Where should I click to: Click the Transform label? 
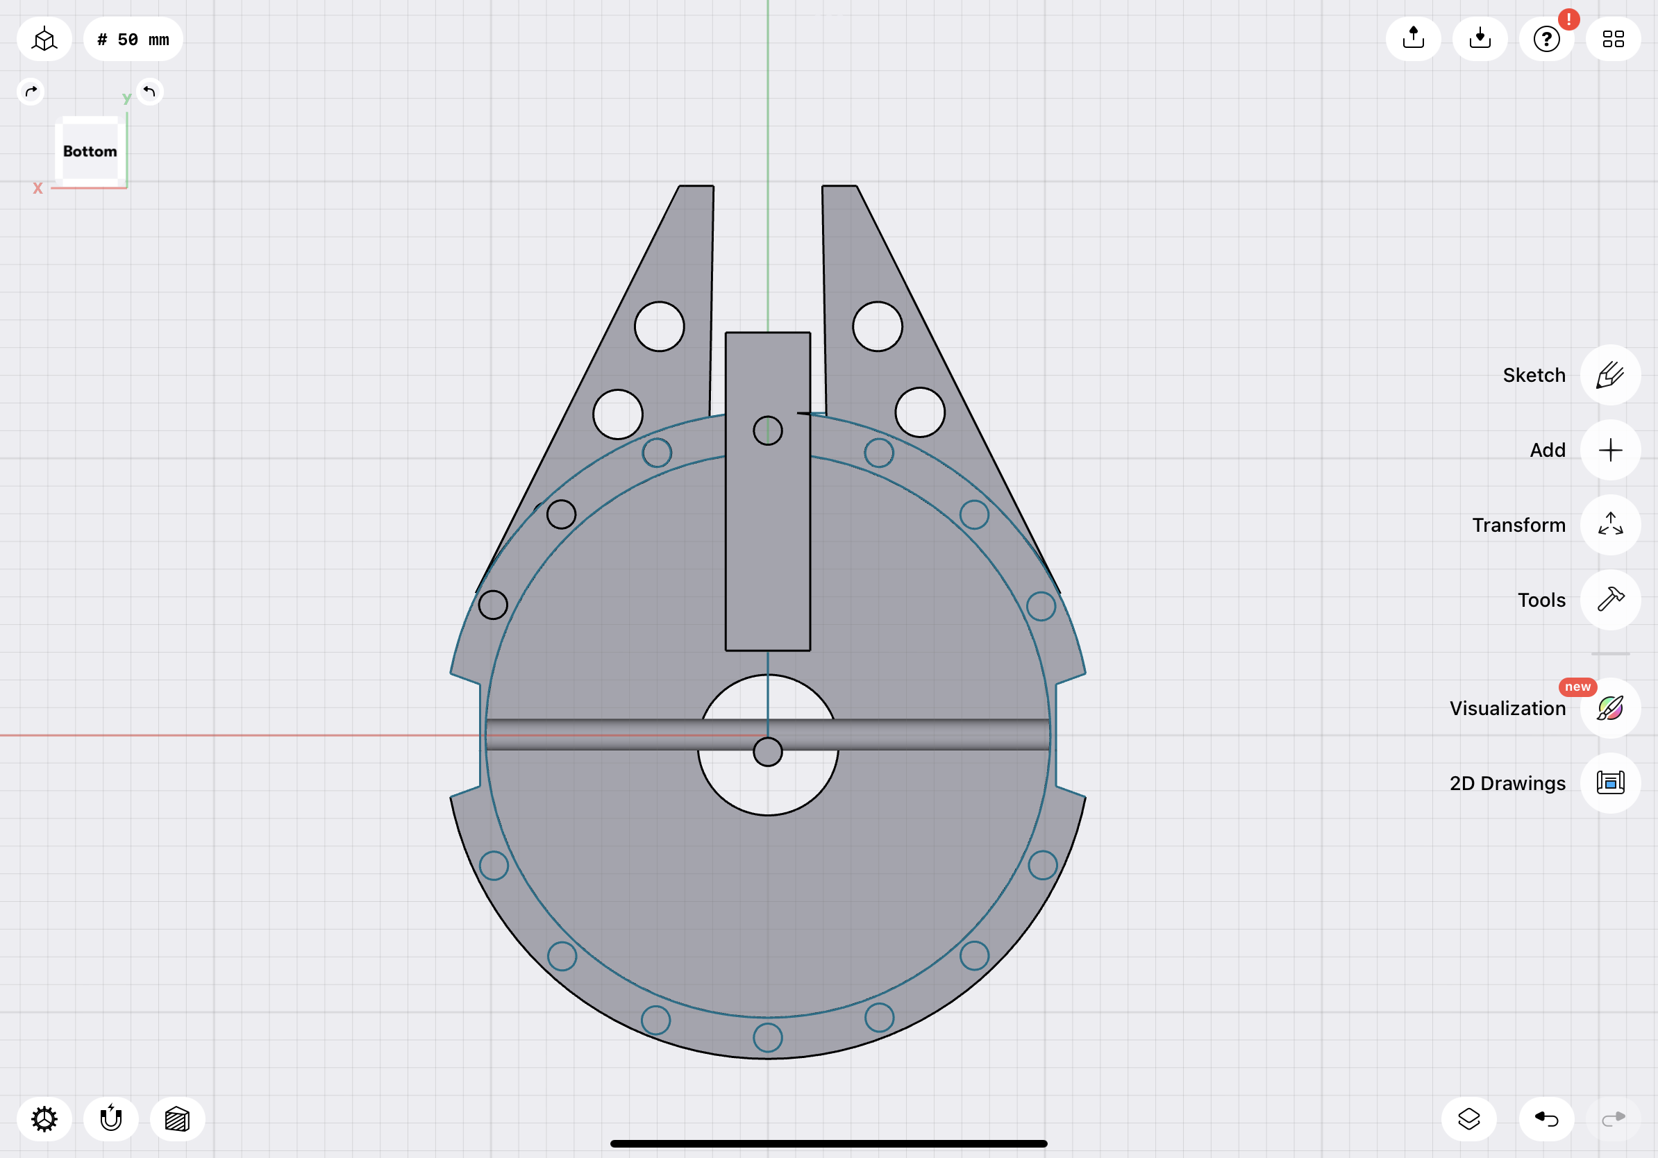[1518, 526]
